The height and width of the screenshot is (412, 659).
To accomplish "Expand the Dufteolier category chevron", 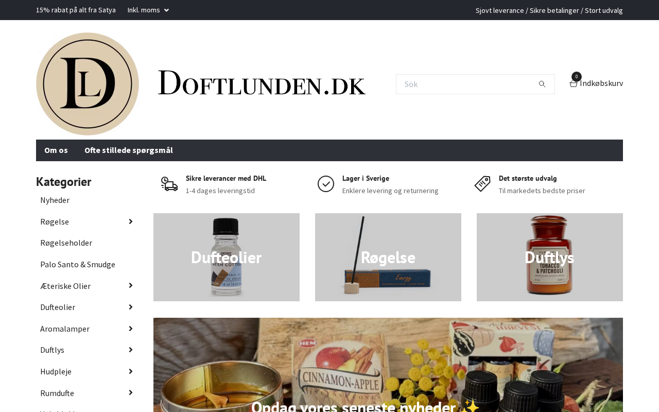I will [x=131, y=307].
